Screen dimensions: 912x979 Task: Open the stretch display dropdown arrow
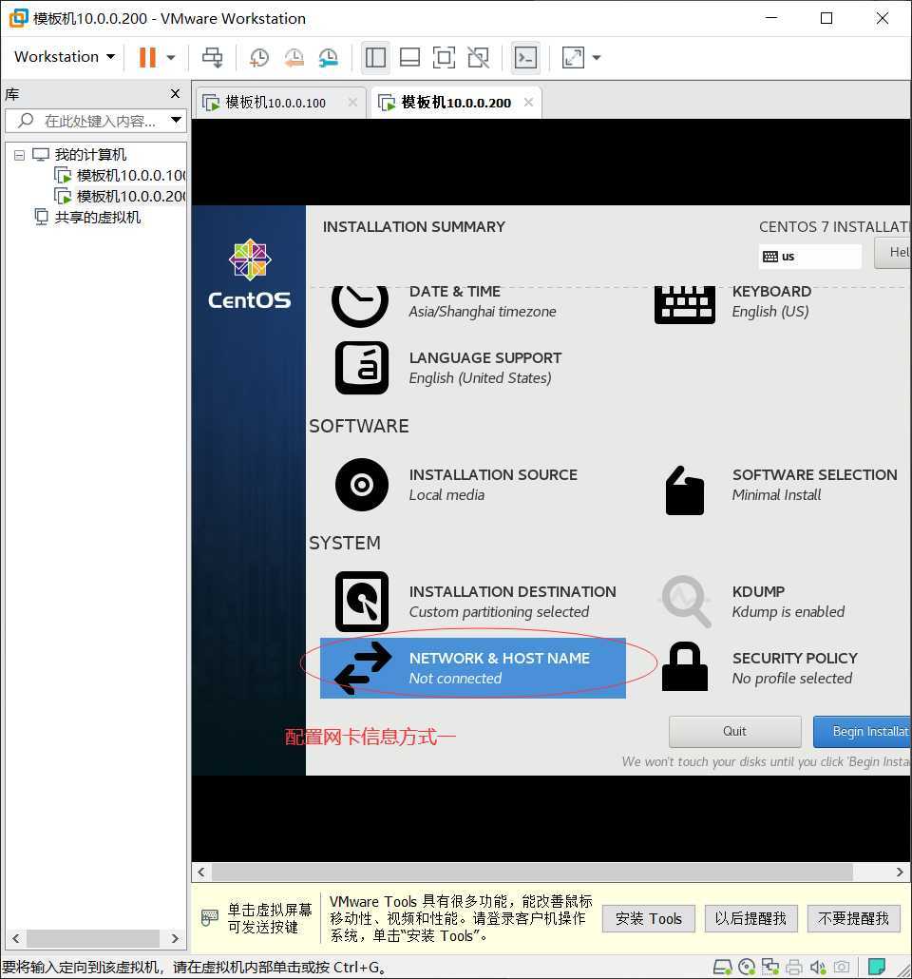point(597,57)
